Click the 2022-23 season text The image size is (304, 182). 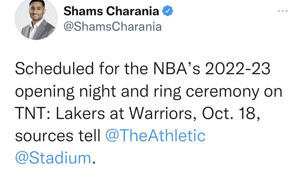237,69
